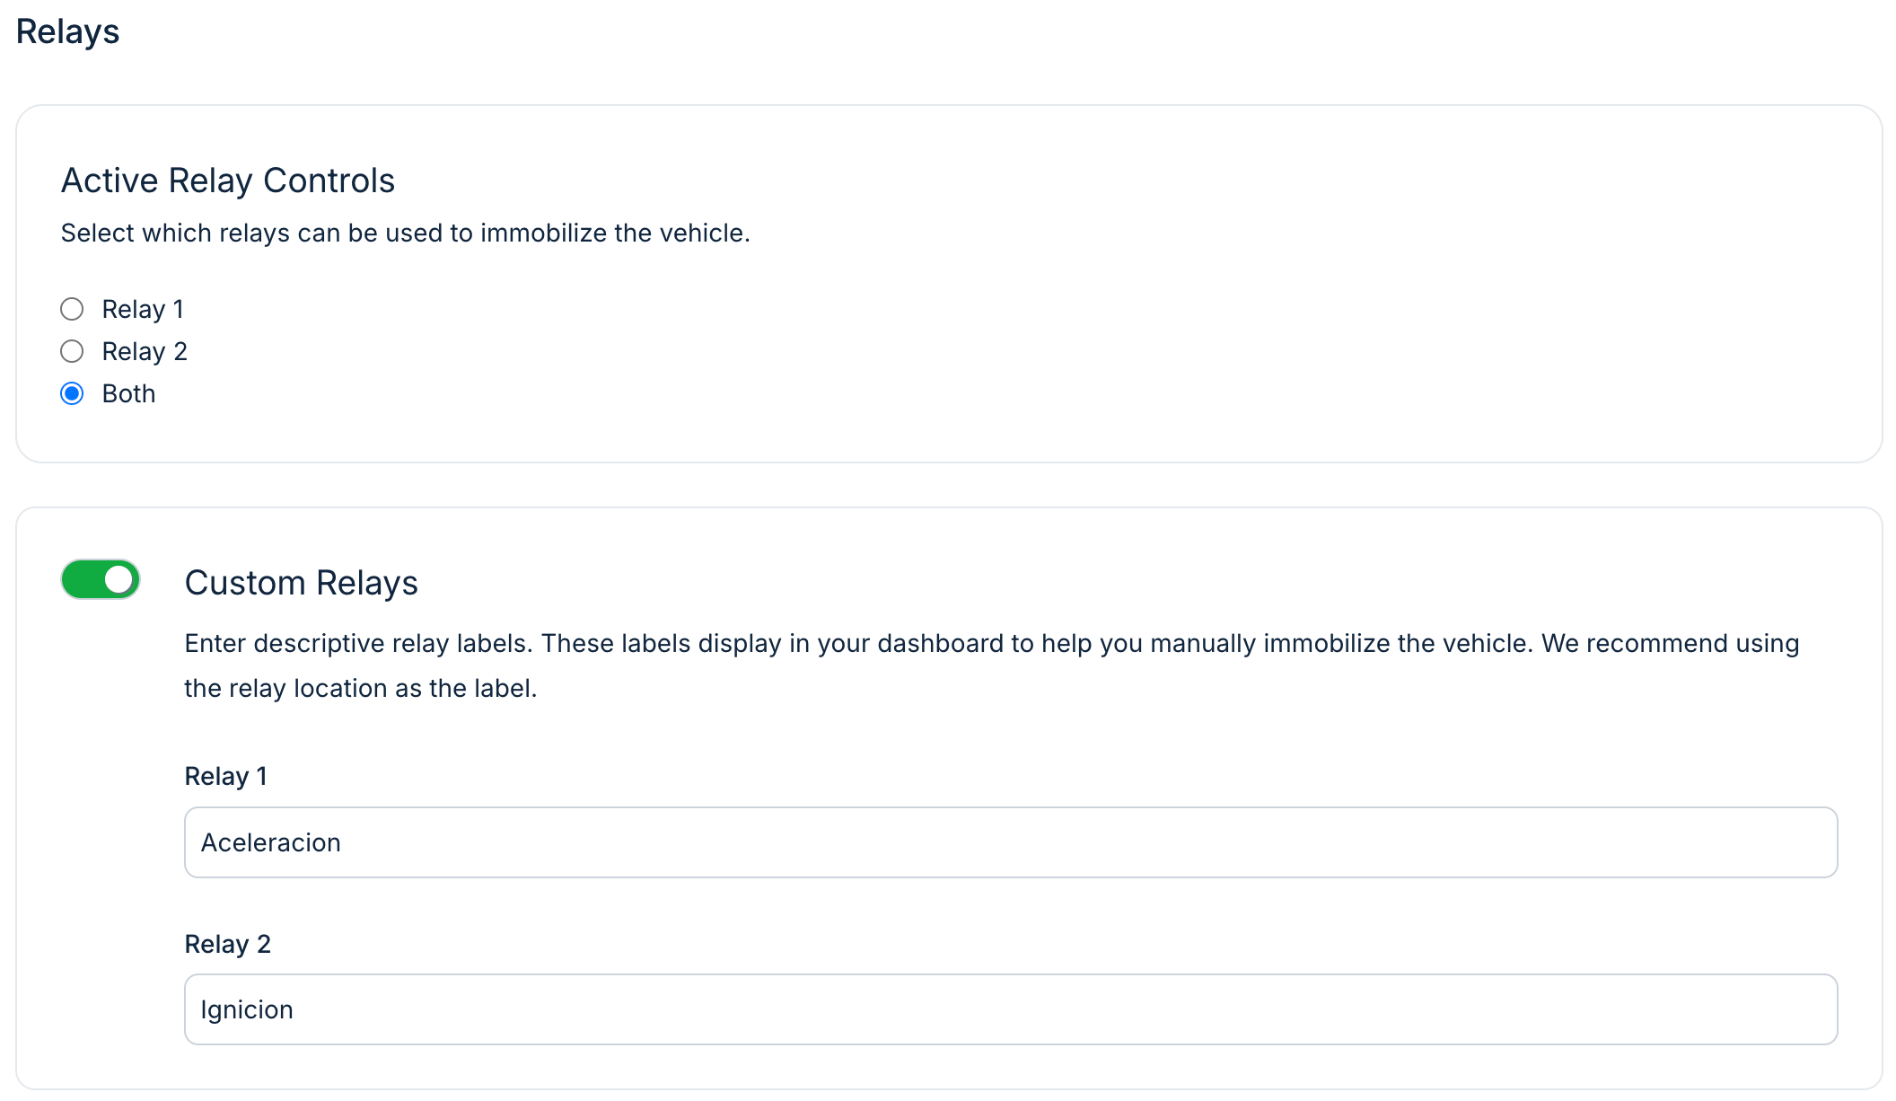Click the 'Relay 2' option label text
This screenshot has height=1101, width=1896.
click(x=145, y=351)
